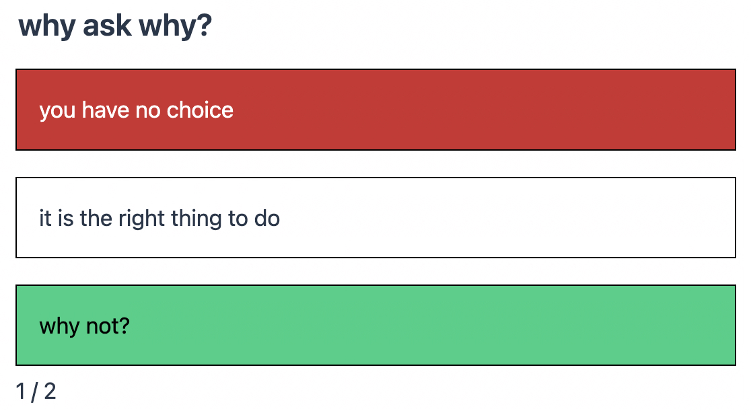This screenshot has height=417, width=751.
Task: Click the white unselected answer box
Action: click(375, 218)
